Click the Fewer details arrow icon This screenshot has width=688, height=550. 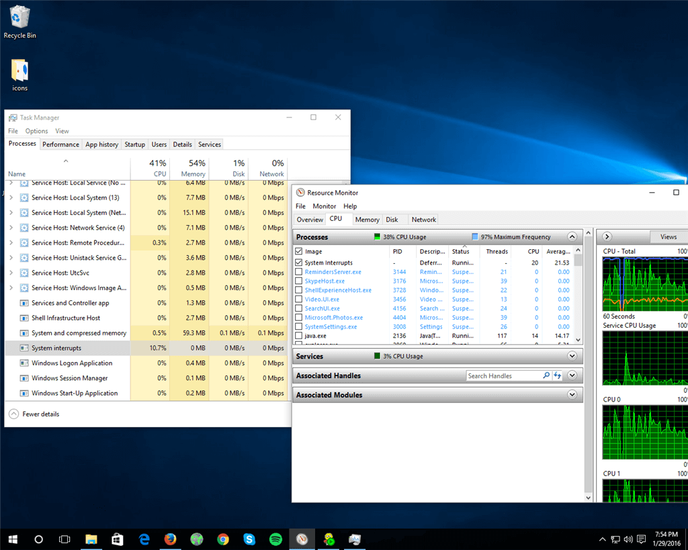point(13,414)
